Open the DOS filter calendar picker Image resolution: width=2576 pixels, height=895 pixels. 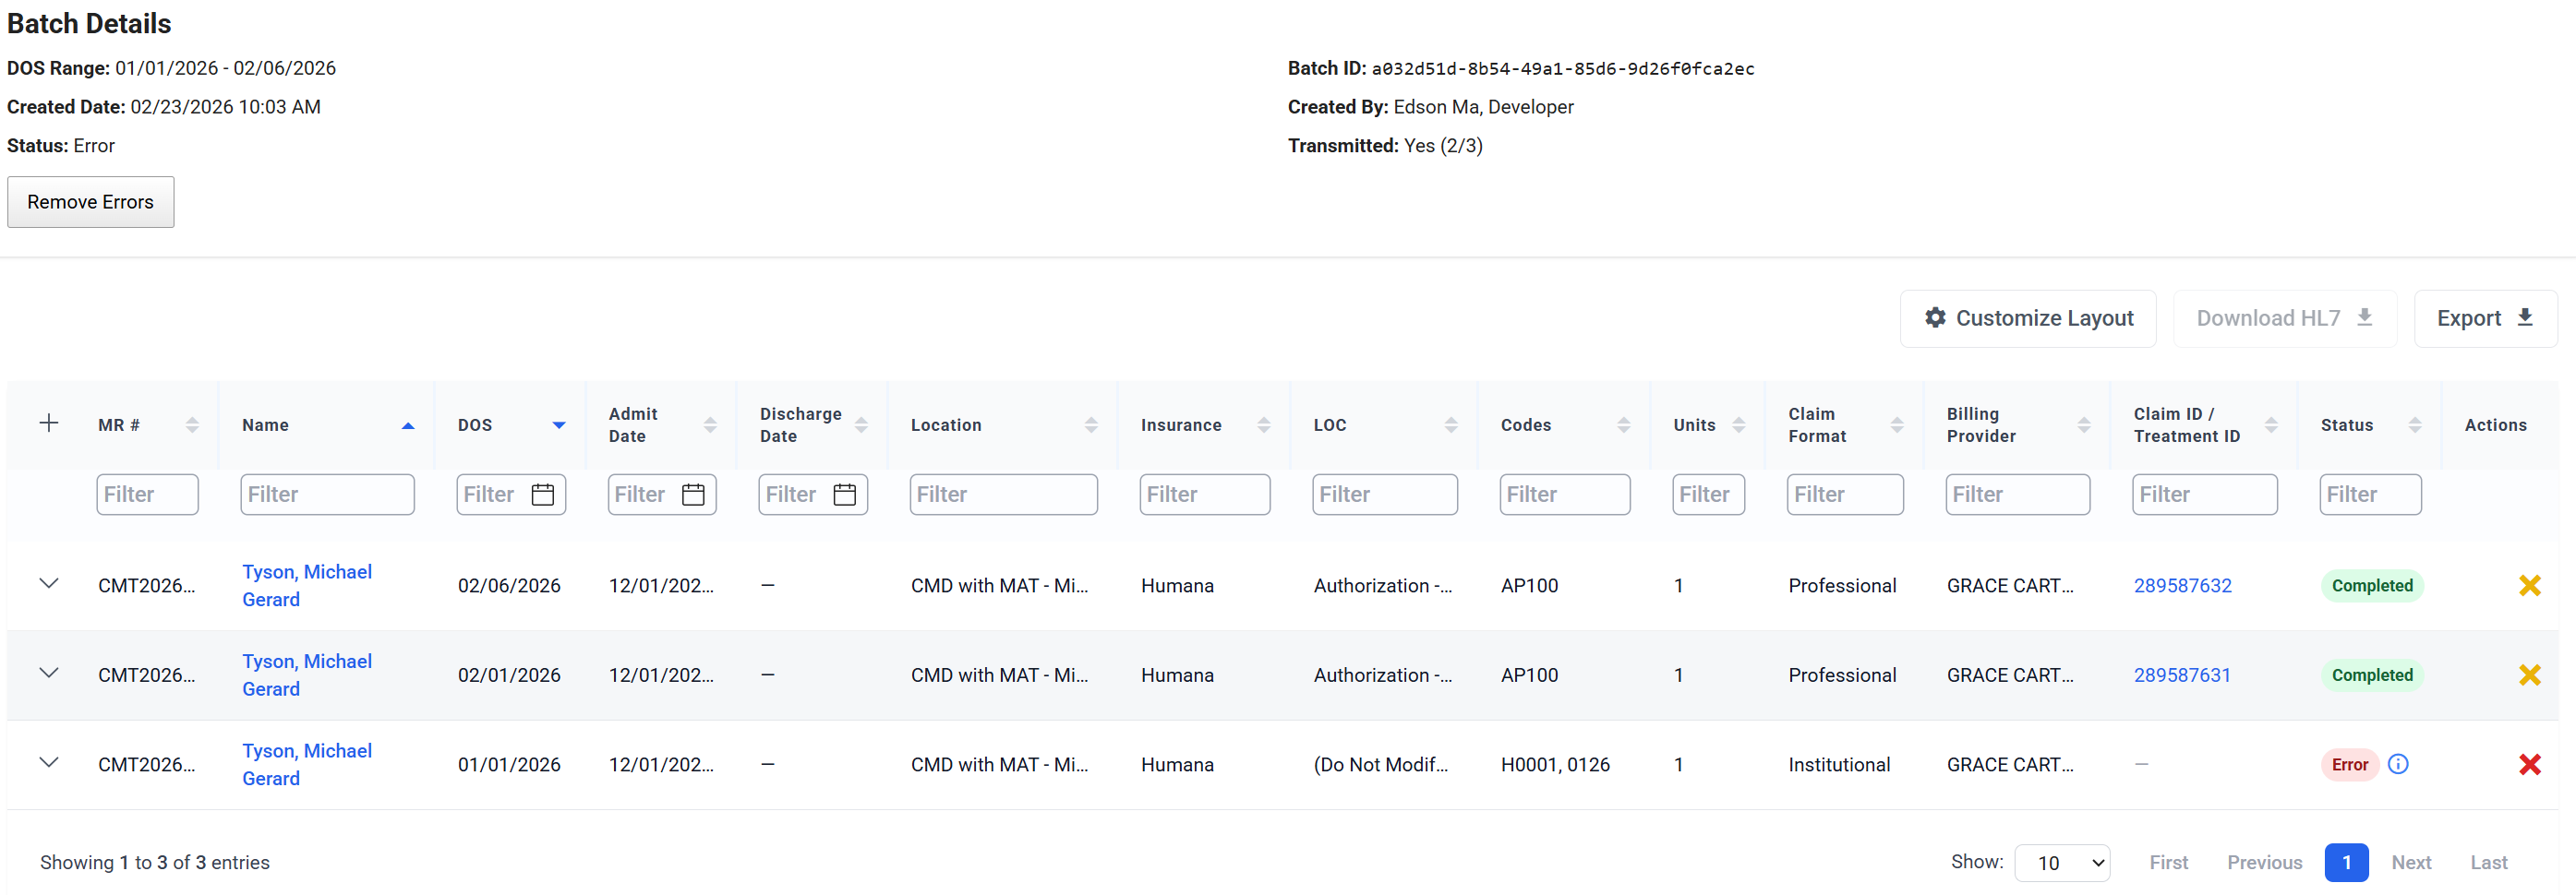tap(543, 495)
